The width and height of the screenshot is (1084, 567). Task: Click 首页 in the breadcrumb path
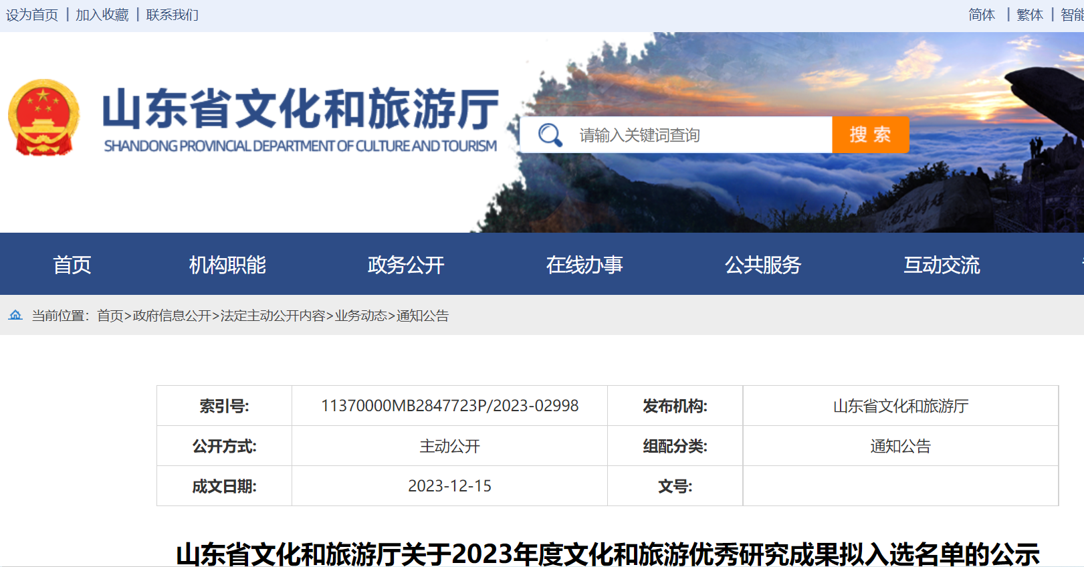pos(110,316)
